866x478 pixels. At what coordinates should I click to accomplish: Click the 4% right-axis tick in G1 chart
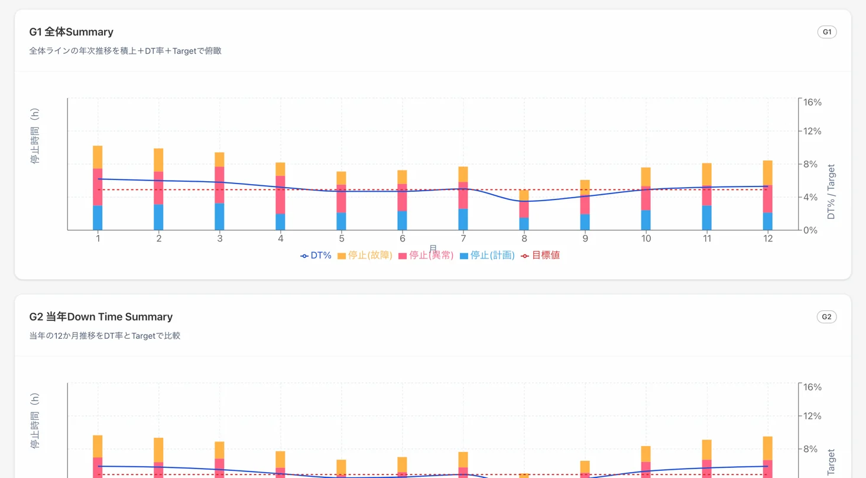810,197
